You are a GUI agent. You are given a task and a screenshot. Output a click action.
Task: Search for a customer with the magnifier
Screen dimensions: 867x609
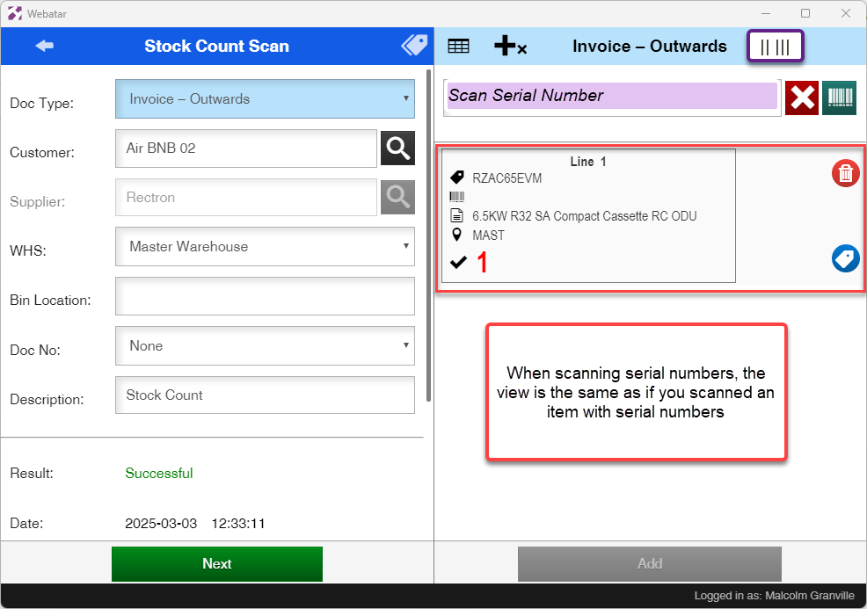397,149
